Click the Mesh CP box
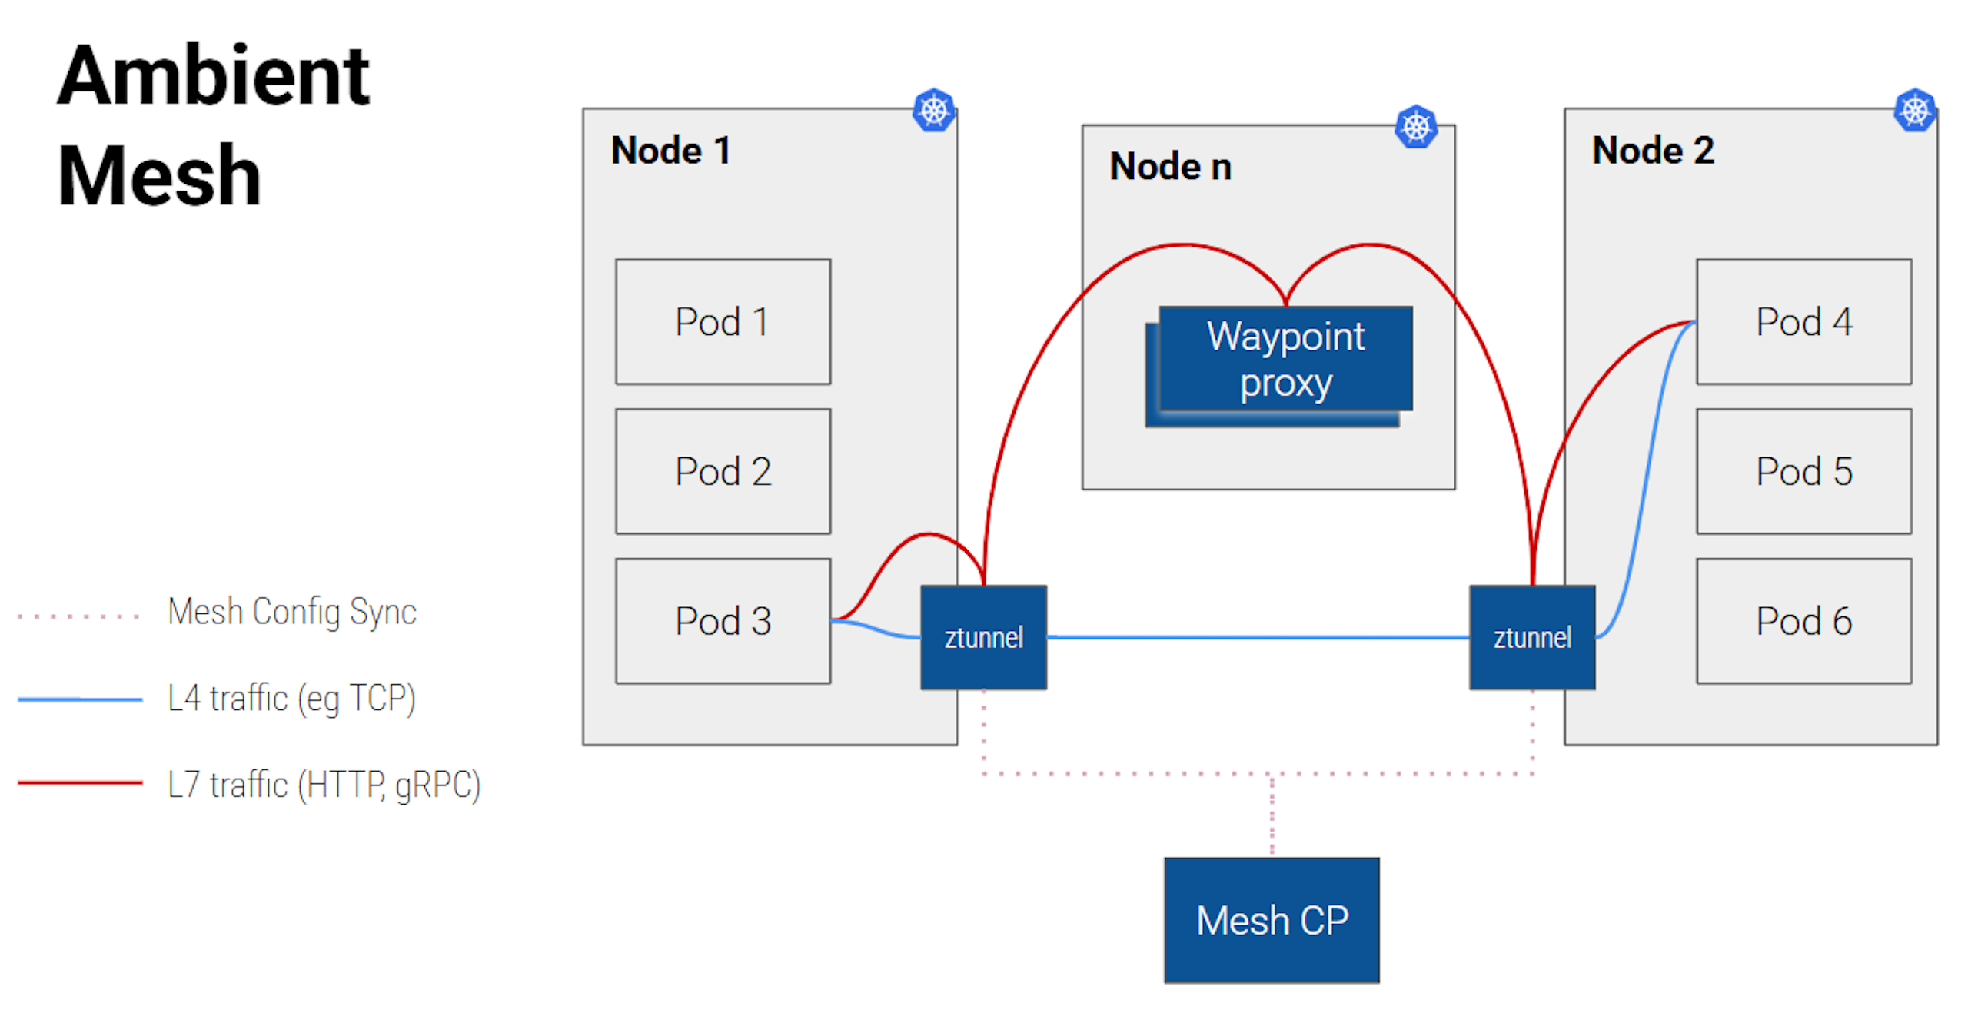The height and width of the screenshot is (1013, 1968). (1272, 920)
